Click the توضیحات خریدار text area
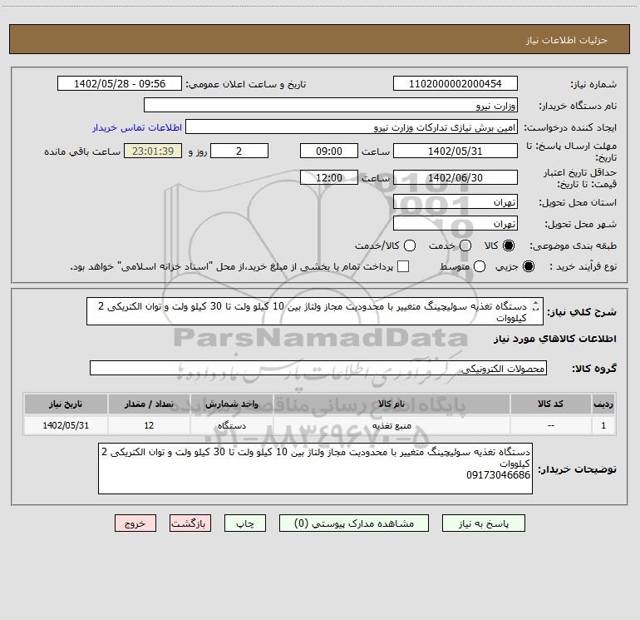Image resolution: width=640 pixels, height=620 pixels. click(315, 469)
